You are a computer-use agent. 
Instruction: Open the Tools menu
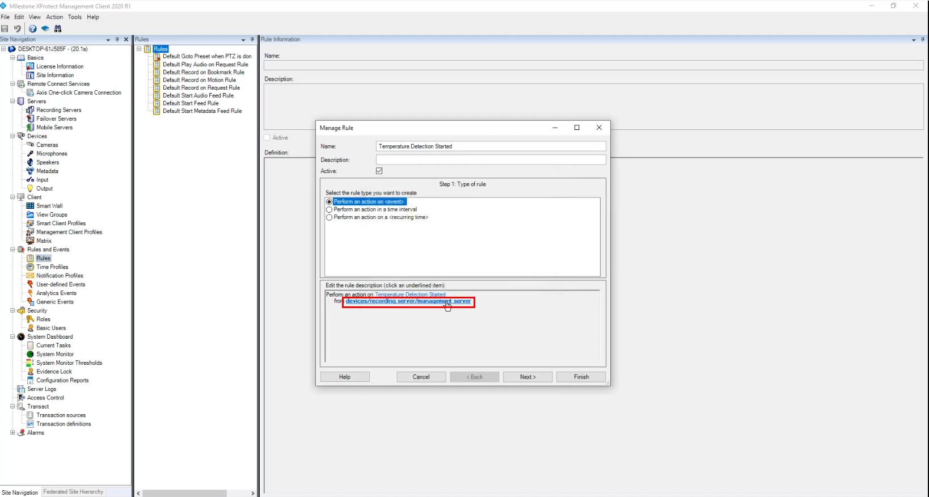[75, 17]
